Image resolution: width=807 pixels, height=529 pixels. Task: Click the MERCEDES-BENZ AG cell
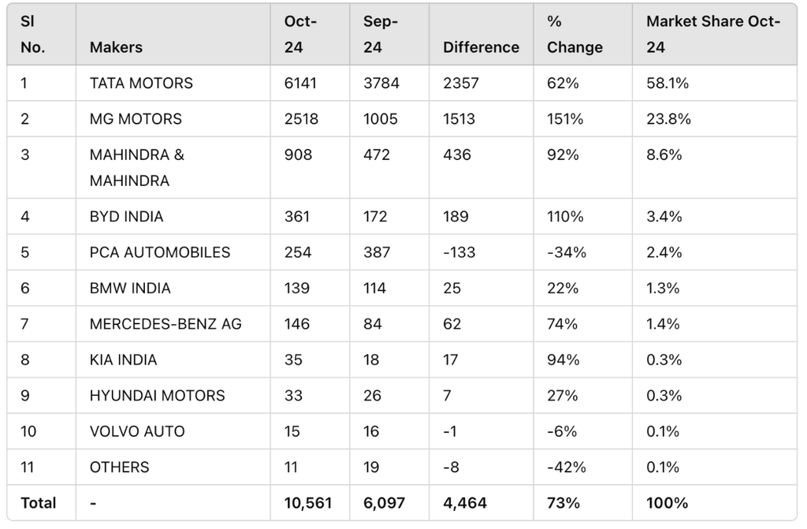pos(165,324)
